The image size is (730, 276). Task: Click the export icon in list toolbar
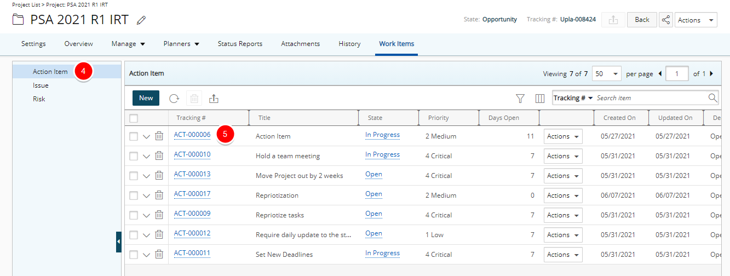pos(214,99)
